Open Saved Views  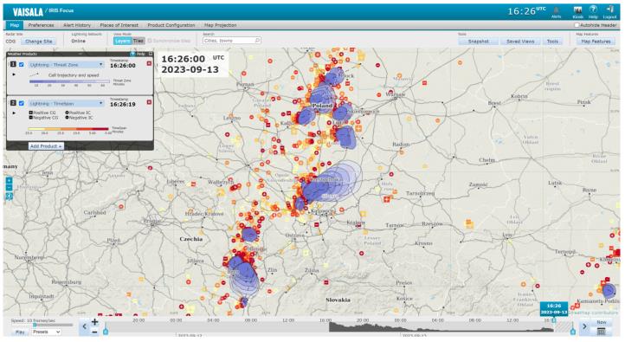pos(520,41)
